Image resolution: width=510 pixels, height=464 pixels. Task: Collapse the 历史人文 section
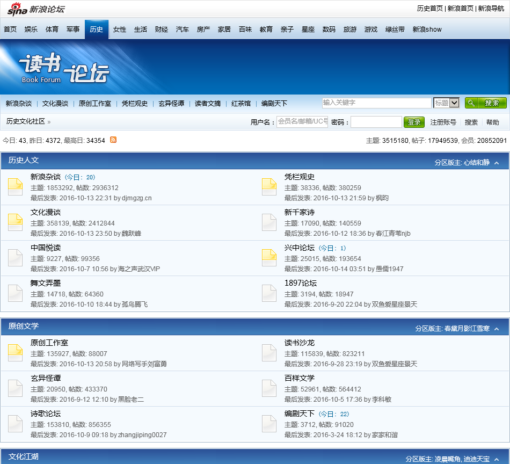click(497, 163)
